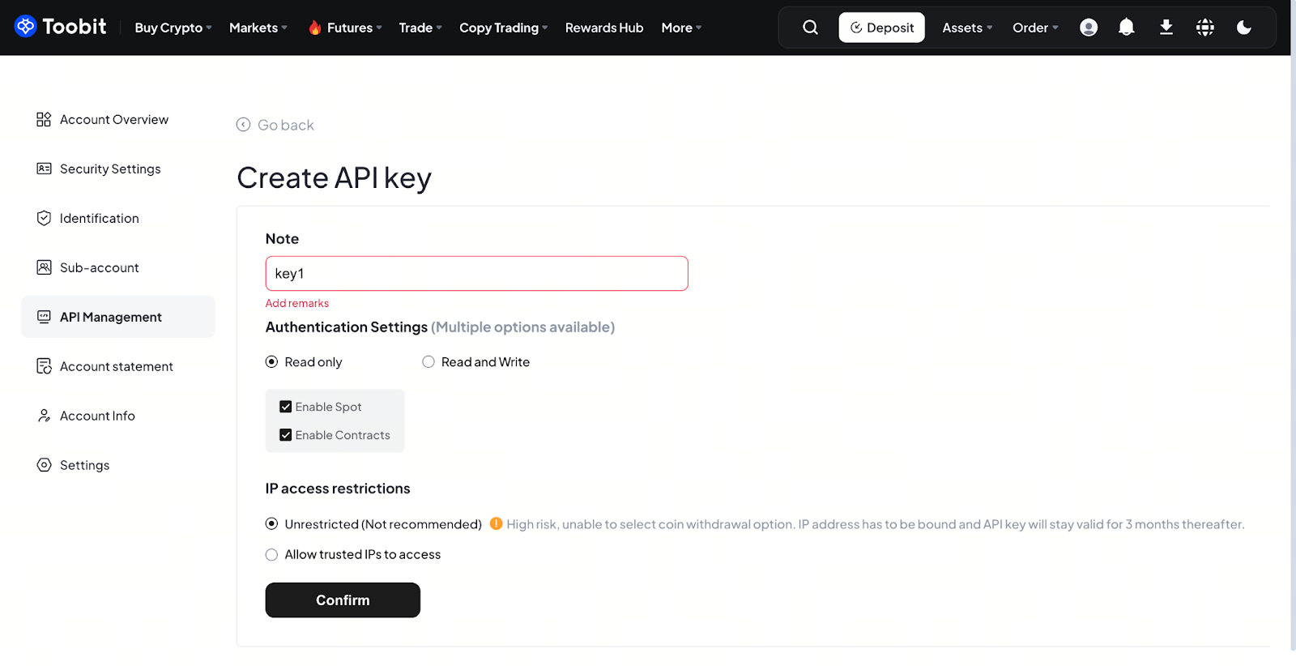The width and height of the screenshot is (1296, 666).
Task: Select the Read and Write radio option
Action: 428,362
